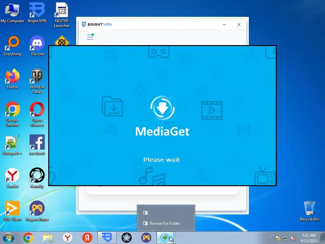
Task: Click the Yandex Browser taskbar icon
Action: coord(68,238)
